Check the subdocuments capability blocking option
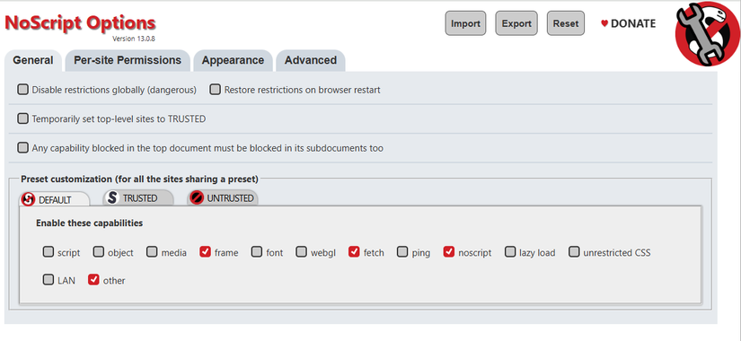The width and height of the screenshot is (741, 341). pos(22,148)
